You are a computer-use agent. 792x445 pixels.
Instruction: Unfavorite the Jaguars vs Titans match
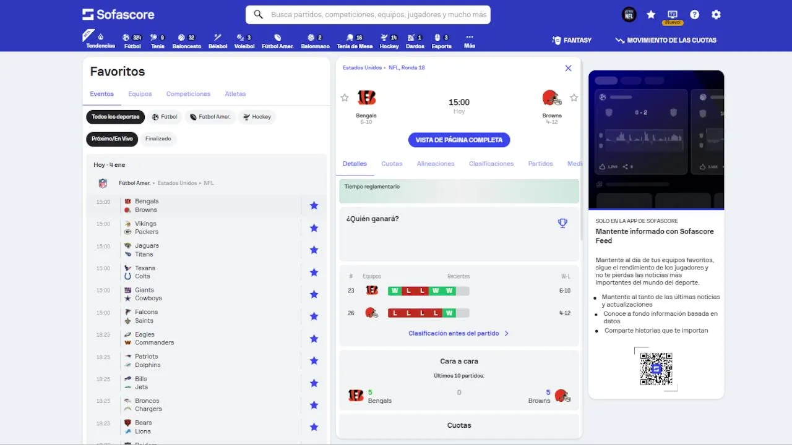pyautogui.click(x=314, y=250)
